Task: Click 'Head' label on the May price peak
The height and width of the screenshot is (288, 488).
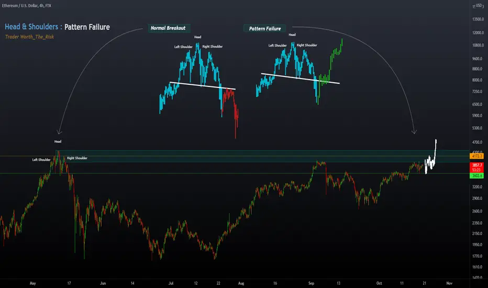Action: click(58, 141)
